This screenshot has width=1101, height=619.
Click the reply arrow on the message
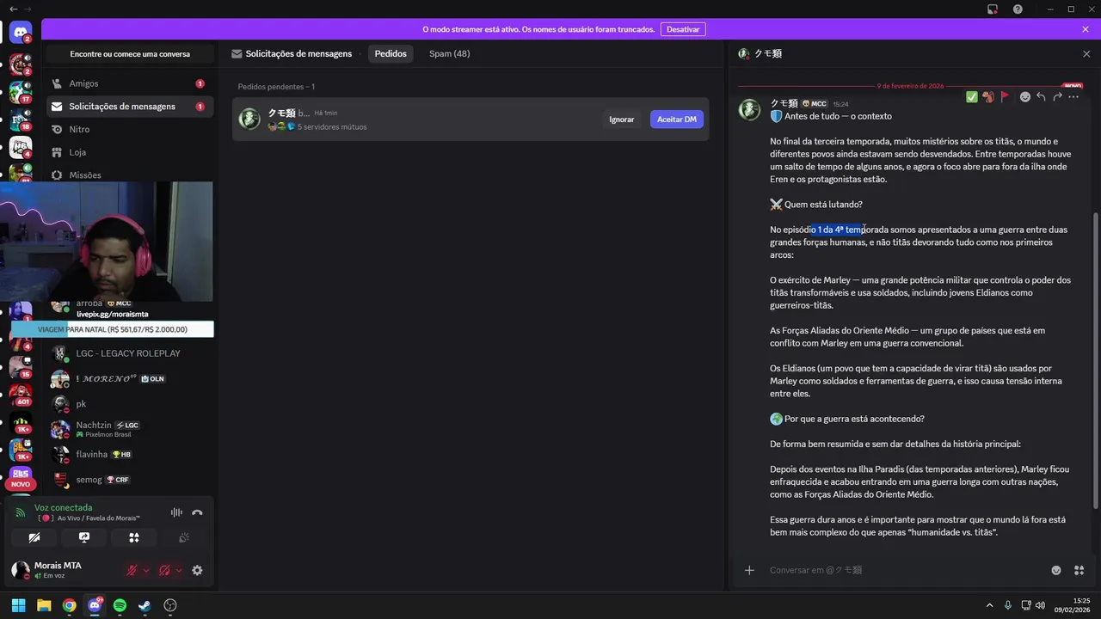[x=1041, y=97]
